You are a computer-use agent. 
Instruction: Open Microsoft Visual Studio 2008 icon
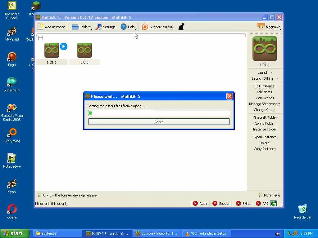(12, 112)
